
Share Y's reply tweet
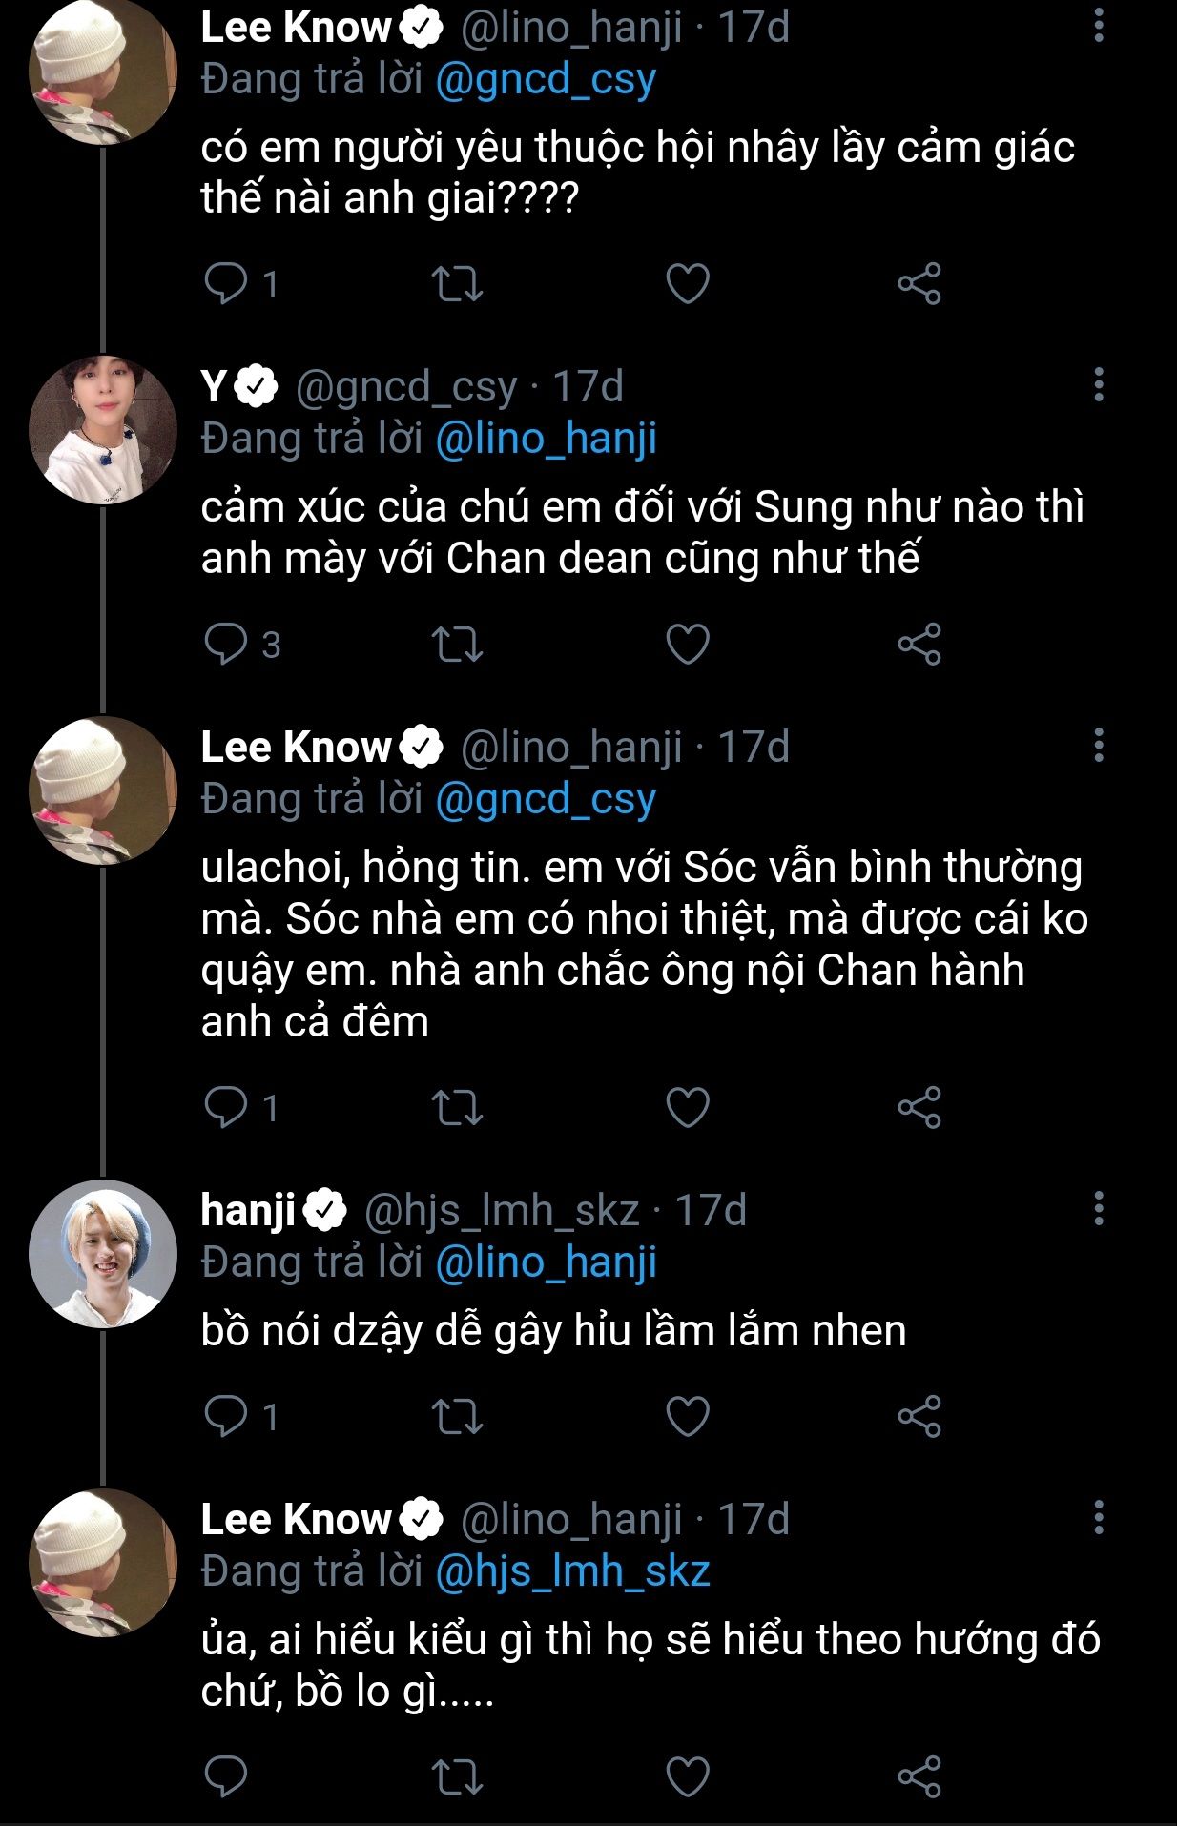coord(919,644)
